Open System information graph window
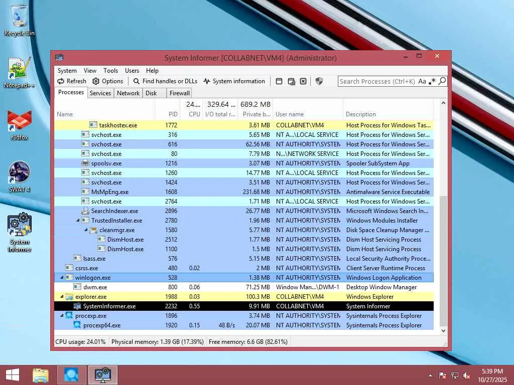 point(234,81)
